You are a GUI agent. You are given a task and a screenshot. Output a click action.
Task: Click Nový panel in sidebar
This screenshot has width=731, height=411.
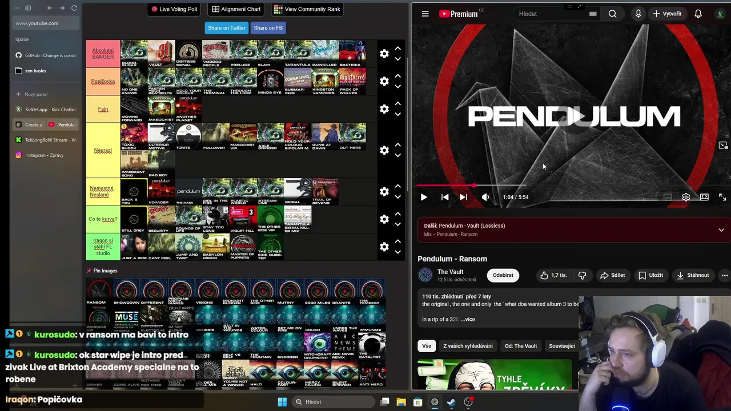(x=46, y=94)
